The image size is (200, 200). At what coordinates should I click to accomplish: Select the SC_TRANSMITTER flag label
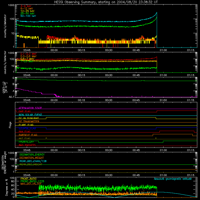29,121
